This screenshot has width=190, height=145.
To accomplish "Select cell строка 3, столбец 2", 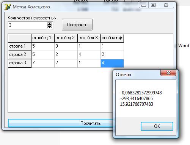I will tap(66, 63).
